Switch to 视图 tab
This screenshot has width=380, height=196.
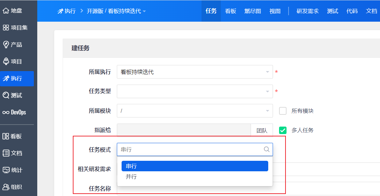[x=275, y=11]
